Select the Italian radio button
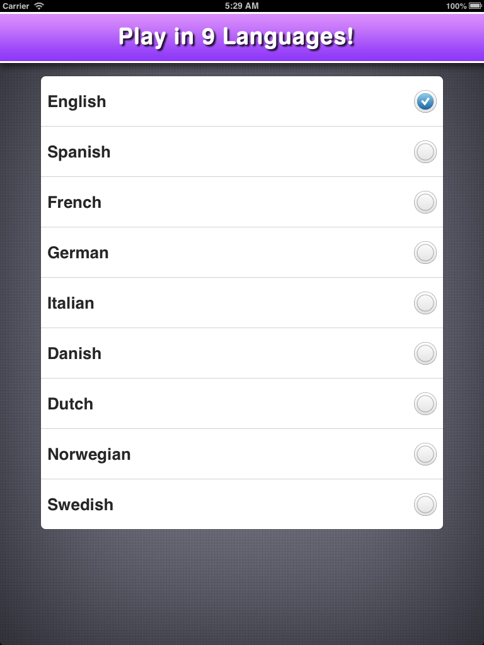This screenshot has height=645, width=484. (x=425, y=303)
